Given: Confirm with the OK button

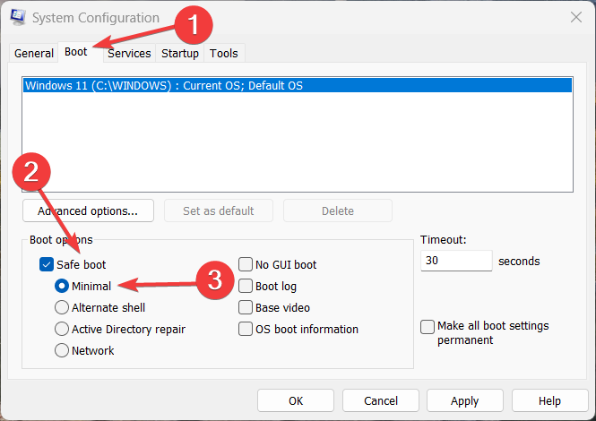Looking at the screenshot, I should coord(296,400).
